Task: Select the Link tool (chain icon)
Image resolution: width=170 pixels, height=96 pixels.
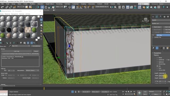Action: 7,7
